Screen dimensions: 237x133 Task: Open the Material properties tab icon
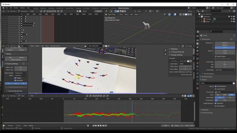pyautogui.click(x=197, y=84)
